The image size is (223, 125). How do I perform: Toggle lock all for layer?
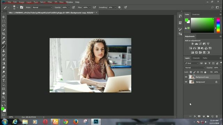click(205, 72)
